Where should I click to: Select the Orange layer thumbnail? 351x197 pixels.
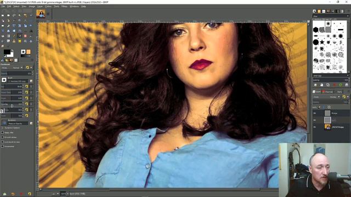click(x=327, y=113)
